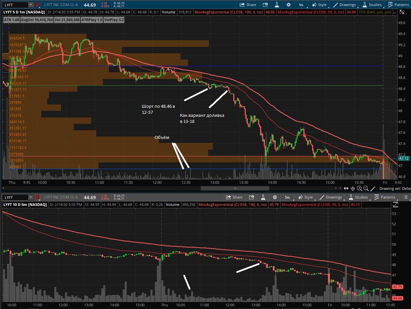Click the ATRPlay 1.5 label
411x309 pixels.
tap(93, 20)
